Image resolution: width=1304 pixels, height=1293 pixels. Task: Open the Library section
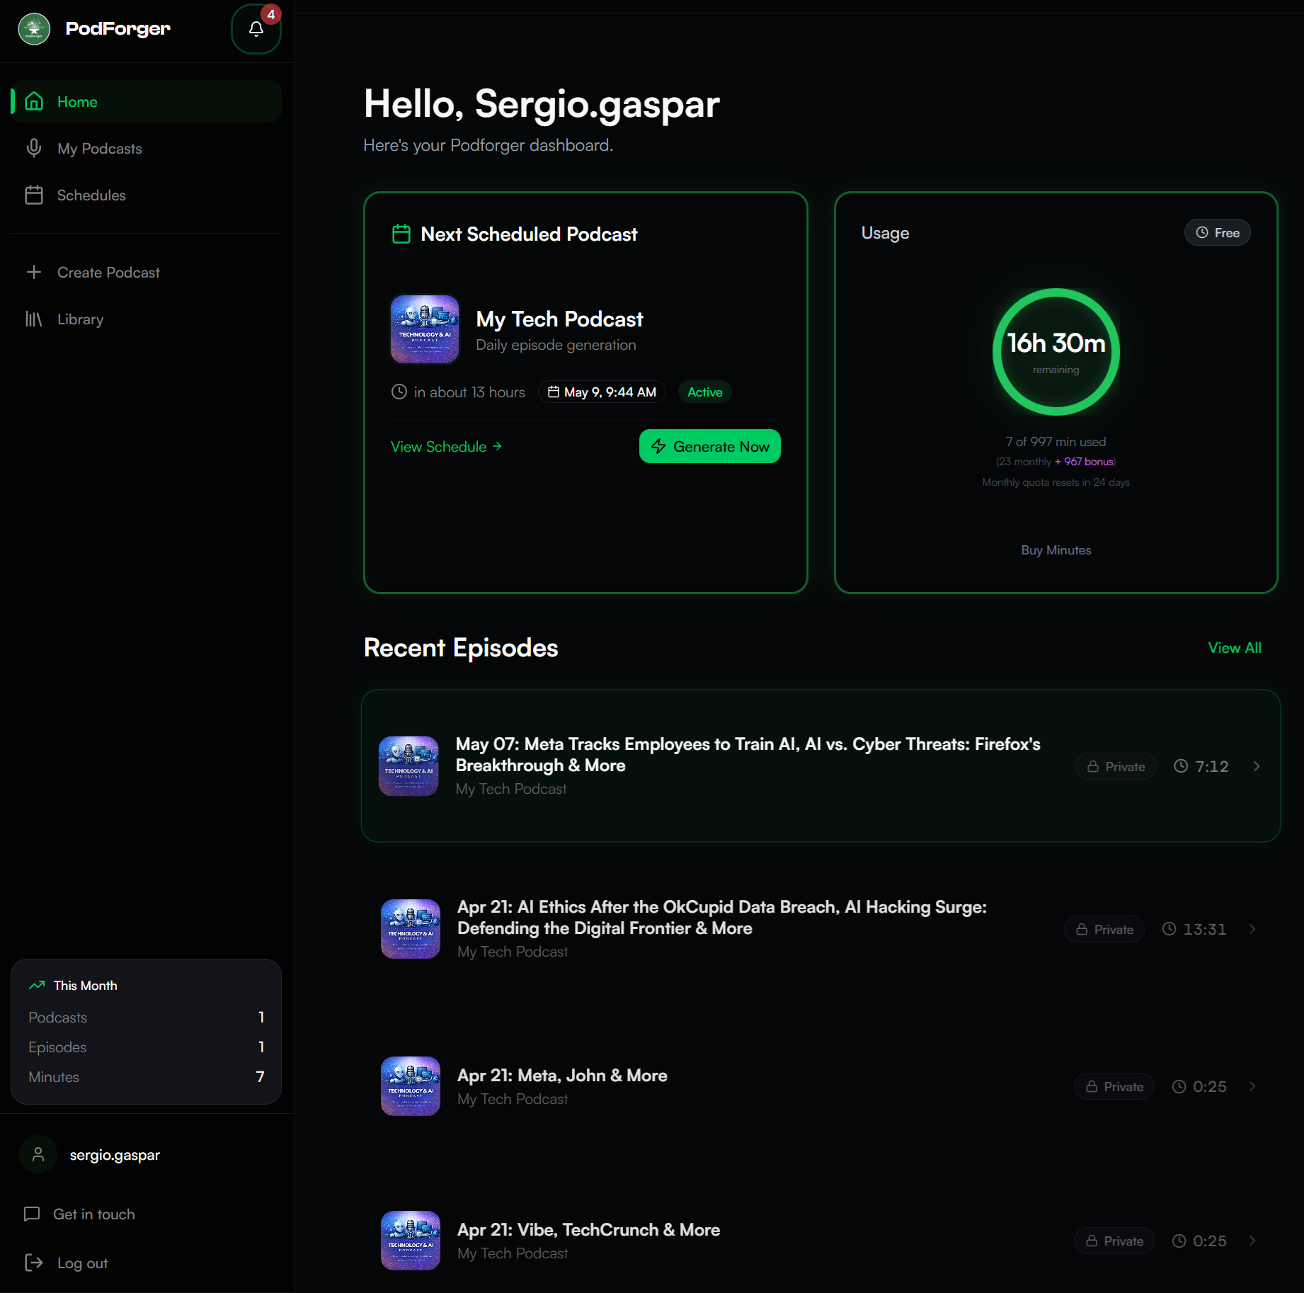click(146, 319)
